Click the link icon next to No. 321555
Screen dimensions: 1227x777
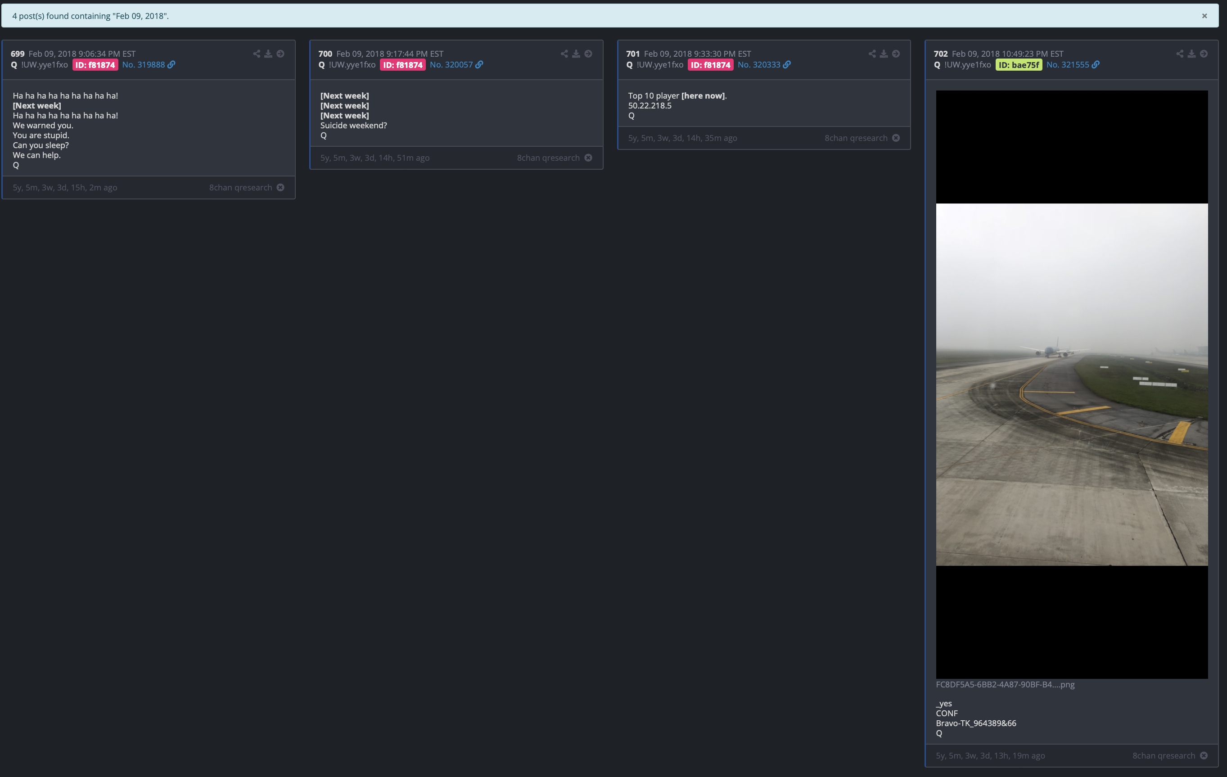tap(1096, 65)
